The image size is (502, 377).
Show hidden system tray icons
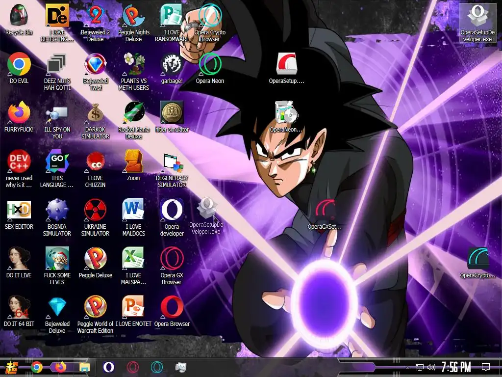click(x=407, y=367)
